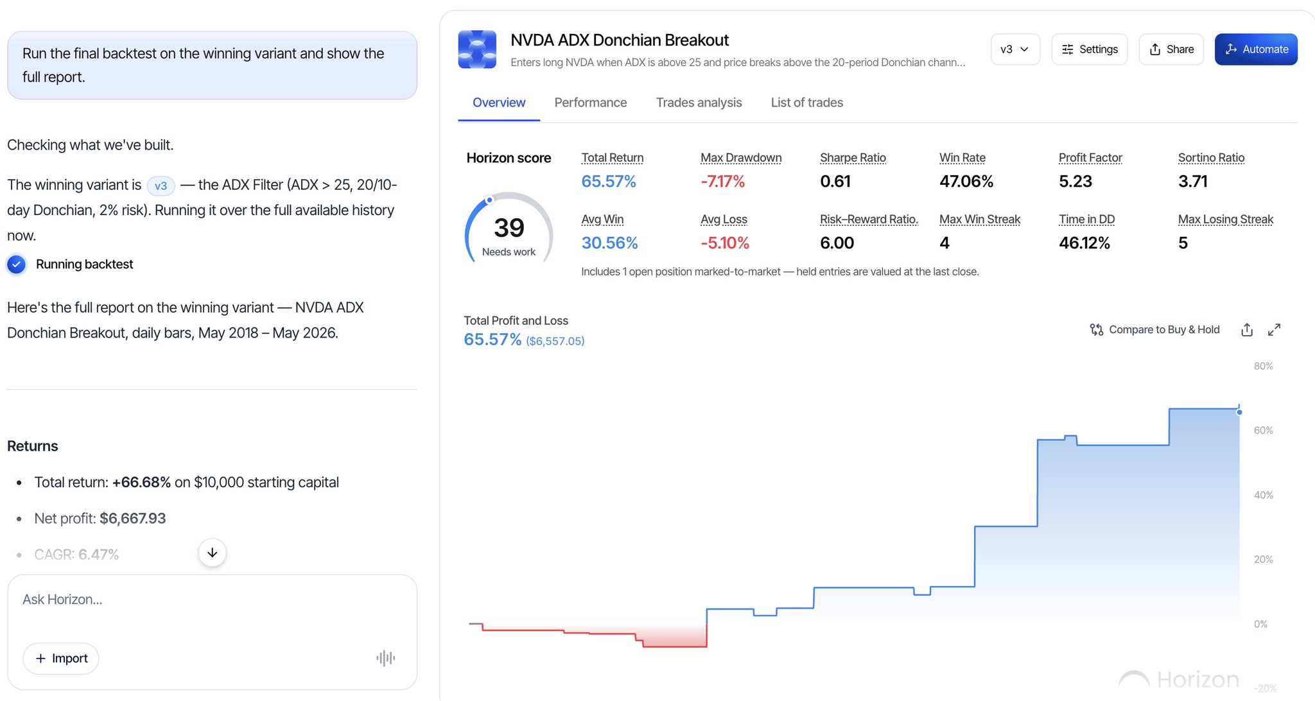1315x701 pixels.
Task: Click the v3 variant chip in chat
Action: [161, 186]
